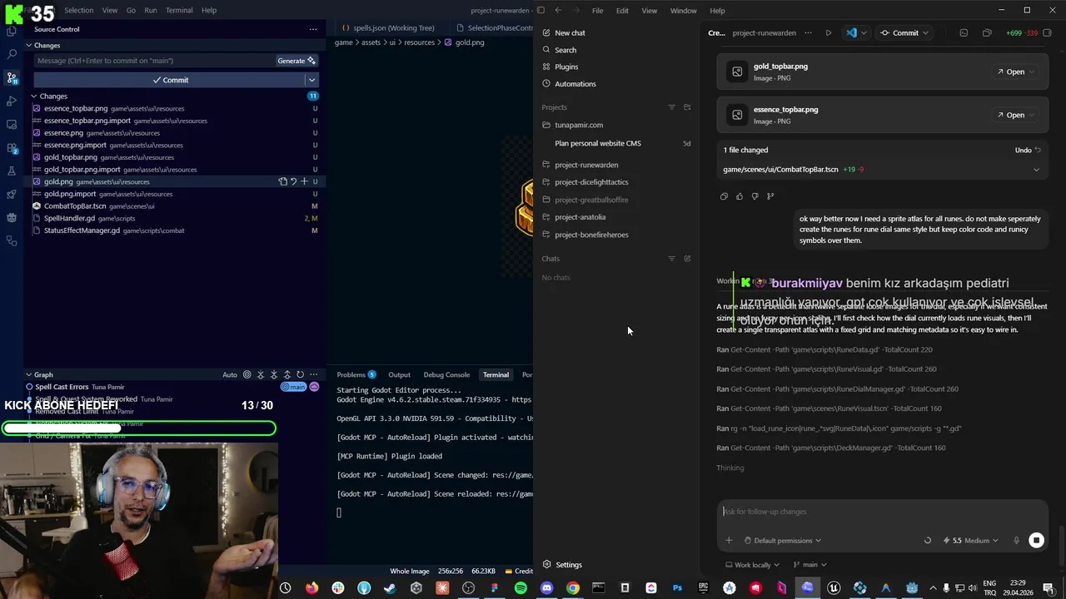Commit staged changes in Source Control
1066x599 pixels.
(x=170, y=80)
